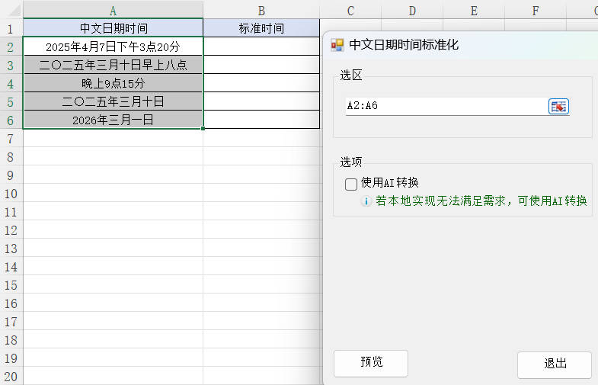Select cell containing 2025年4月7日下午3点20分
This screenshot has width=598, height=385.
click(x=113, y=47)
